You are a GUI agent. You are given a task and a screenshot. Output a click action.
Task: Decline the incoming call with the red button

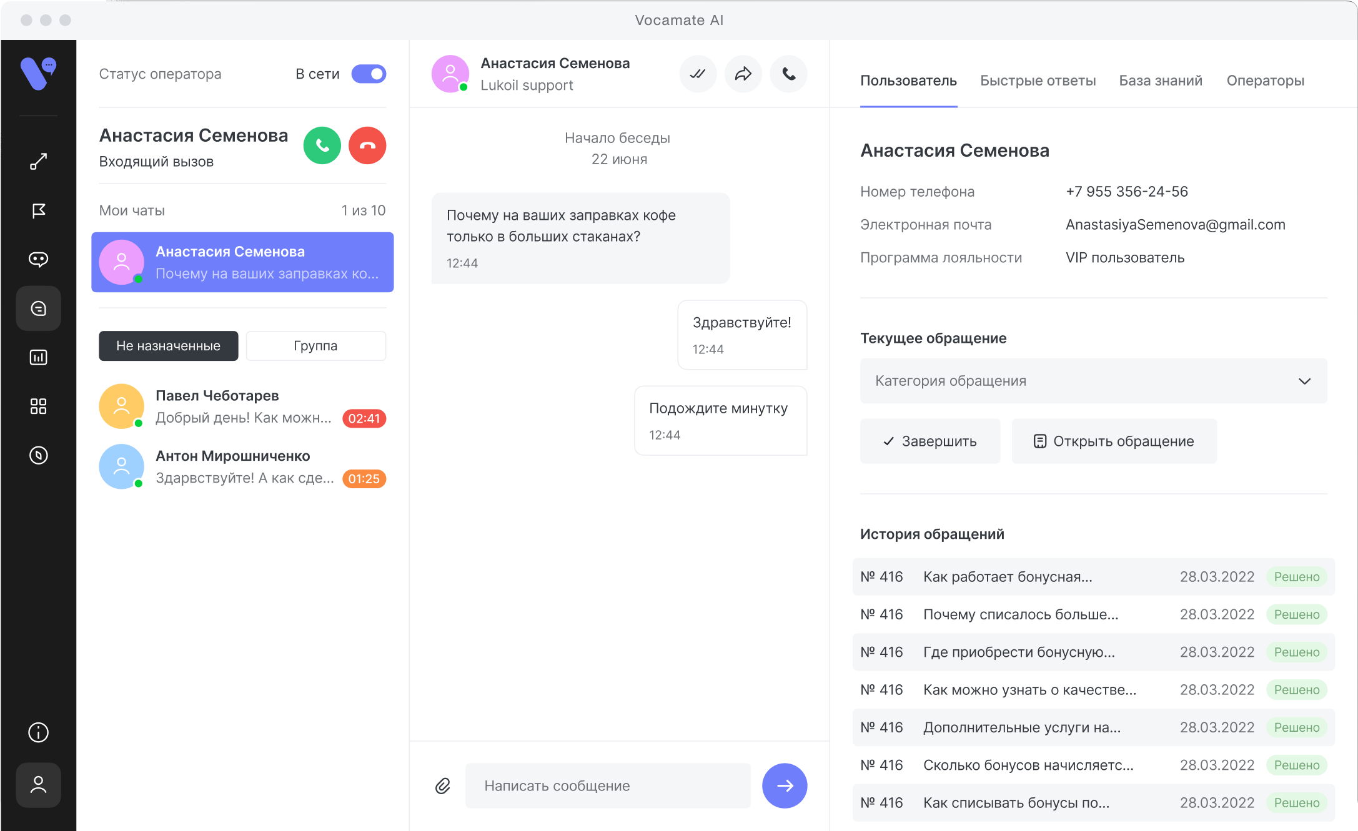(367, 145)
